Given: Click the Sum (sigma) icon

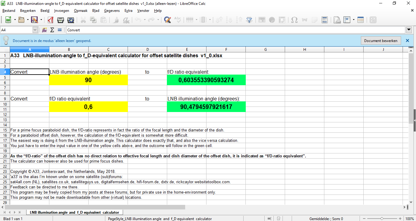Looking at the screenshot, I should (52, 30).
